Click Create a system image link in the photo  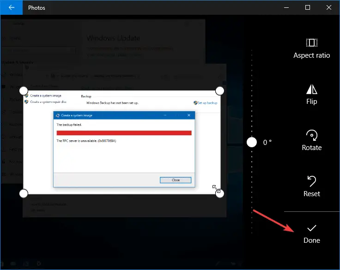point(46,96)
